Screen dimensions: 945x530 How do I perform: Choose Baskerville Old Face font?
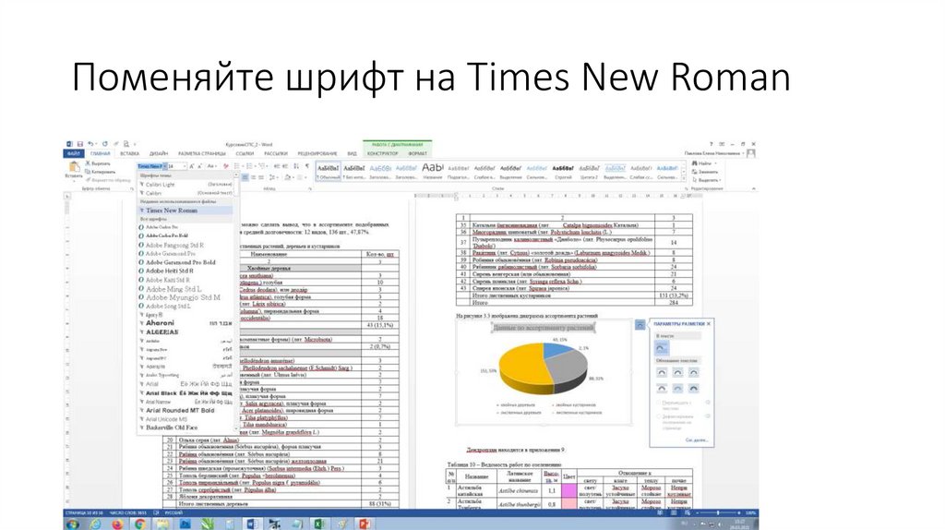(x=185, y=428)
